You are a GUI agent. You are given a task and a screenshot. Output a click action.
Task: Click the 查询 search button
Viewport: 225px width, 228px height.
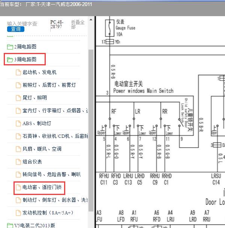tap(16, 29)
